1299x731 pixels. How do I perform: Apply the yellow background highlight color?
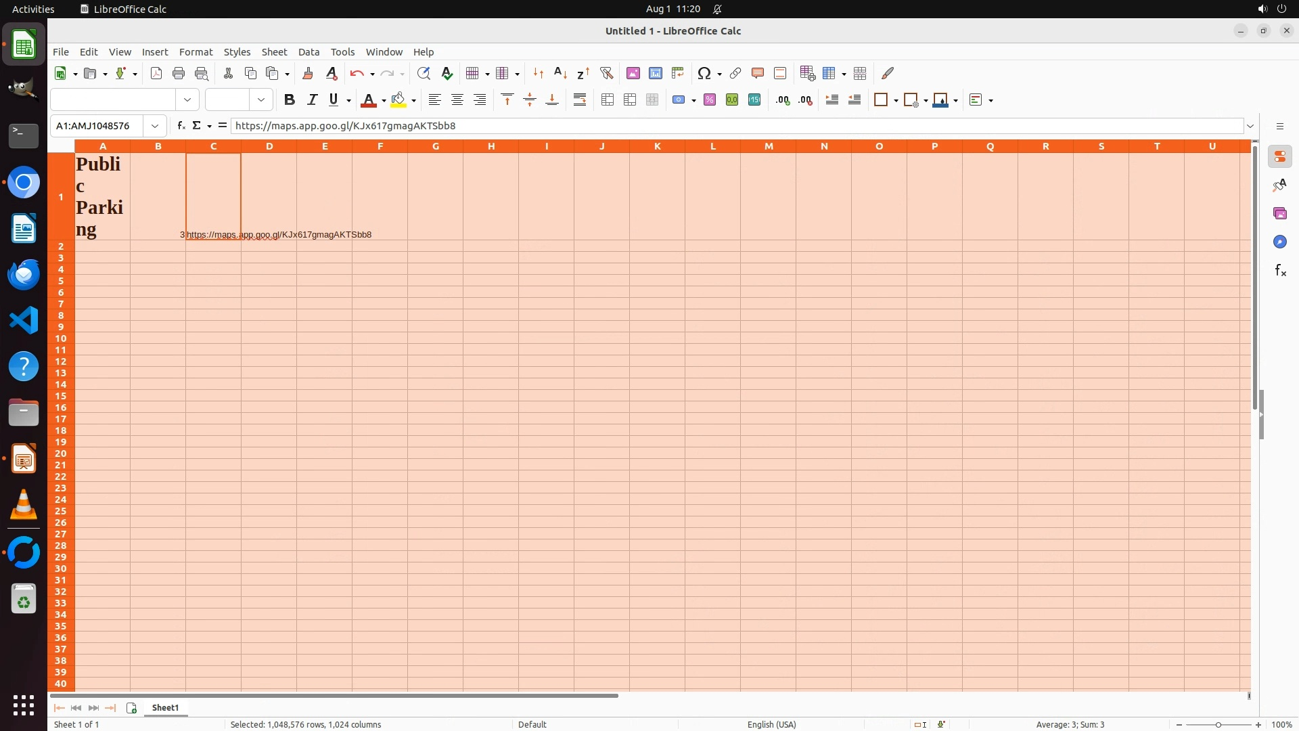(x=398, y=100)
